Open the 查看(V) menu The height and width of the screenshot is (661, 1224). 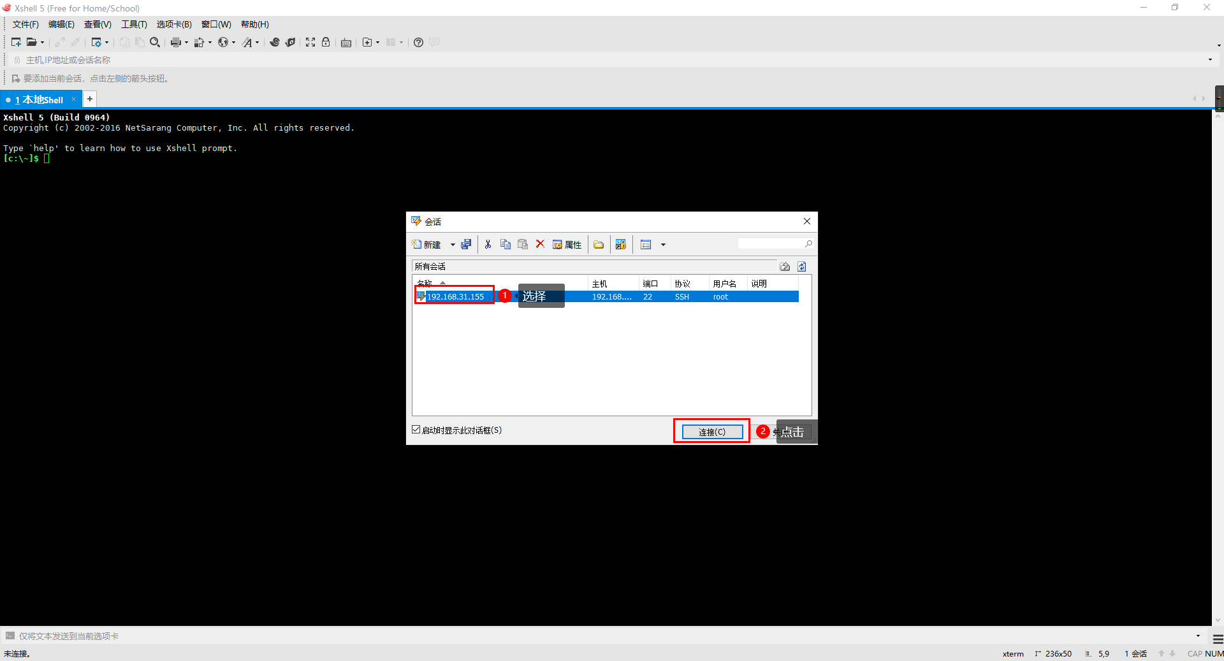tap(98, 24)
